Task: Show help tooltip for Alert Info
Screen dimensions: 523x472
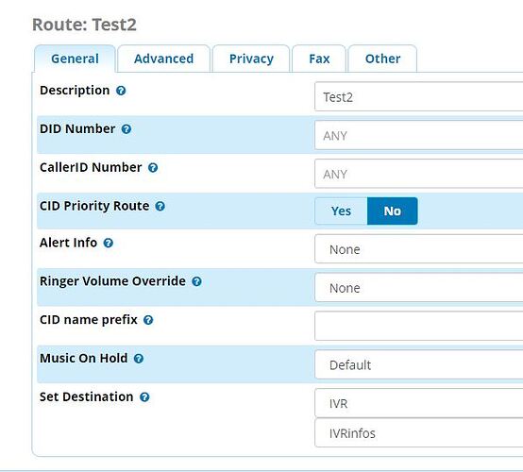Action: 108,243
